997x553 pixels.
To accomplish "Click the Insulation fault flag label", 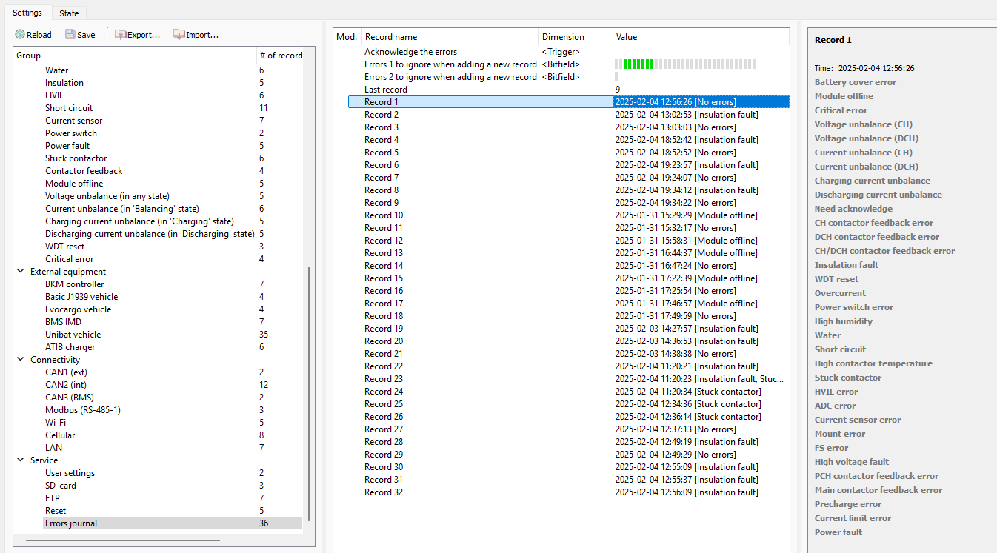I will 847,265.
